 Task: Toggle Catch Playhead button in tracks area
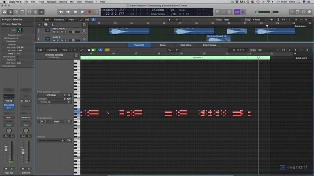(94, 20)
